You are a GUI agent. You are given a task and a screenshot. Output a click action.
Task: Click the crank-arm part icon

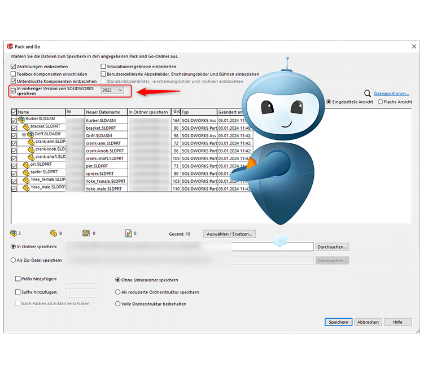coord(31,142)
